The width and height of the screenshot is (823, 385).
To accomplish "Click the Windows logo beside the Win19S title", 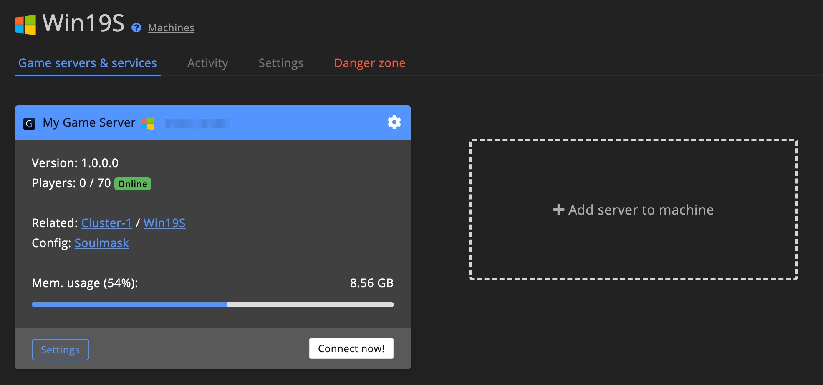I will point(25,25).
